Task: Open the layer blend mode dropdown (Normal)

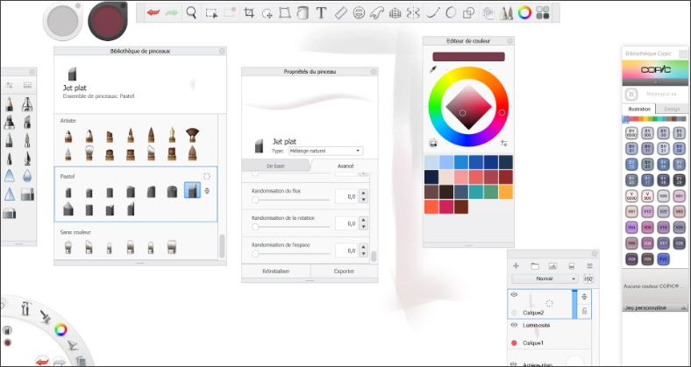Action: point(545,279)
